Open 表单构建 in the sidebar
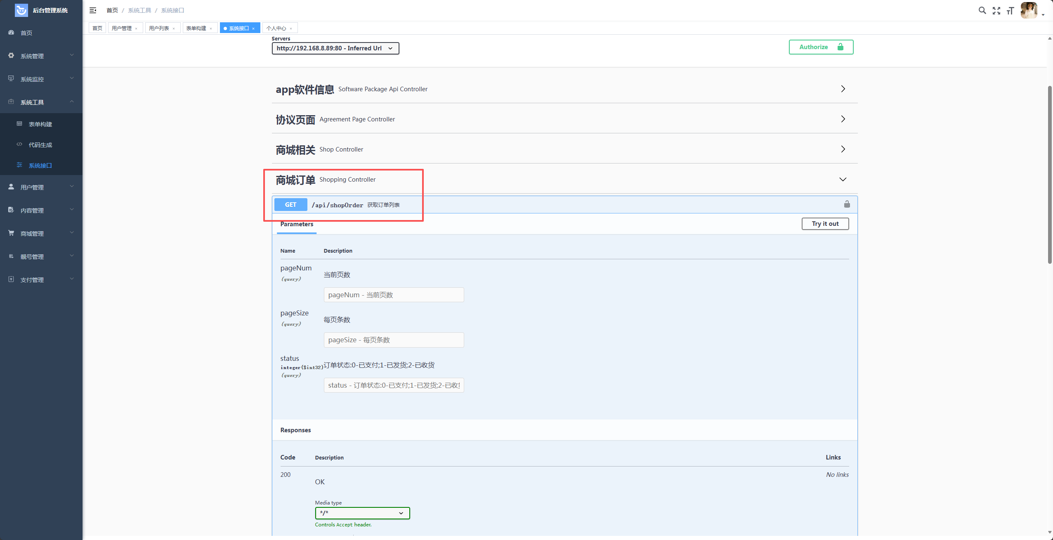This screenshot has height=540, width=1053. [x=40, y=124]
